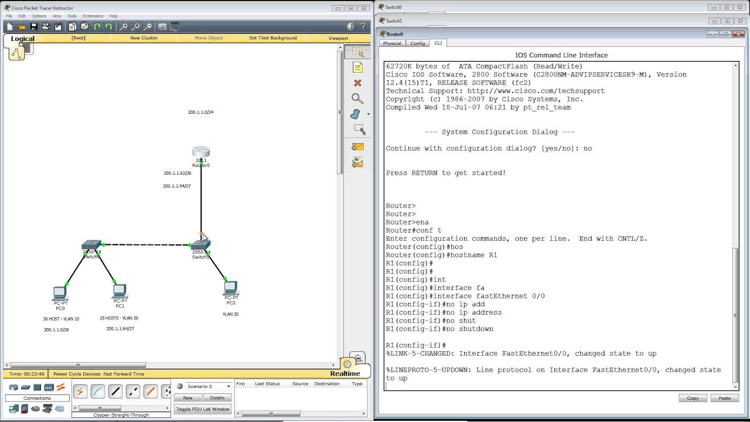The image size is (750, 422).
Task: Open the Options menu
Action: point(39,16)
